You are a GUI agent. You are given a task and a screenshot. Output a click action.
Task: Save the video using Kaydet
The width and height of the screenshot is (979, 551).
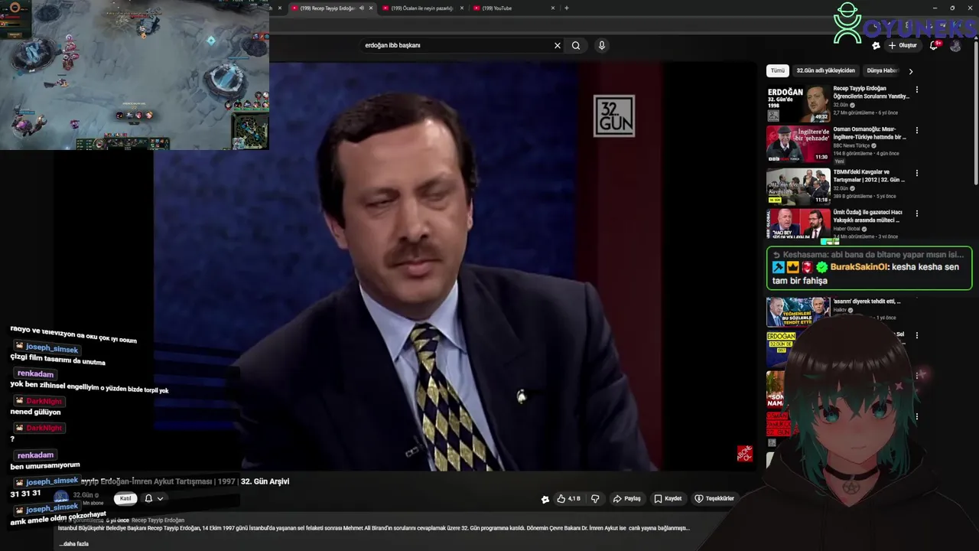668,498
